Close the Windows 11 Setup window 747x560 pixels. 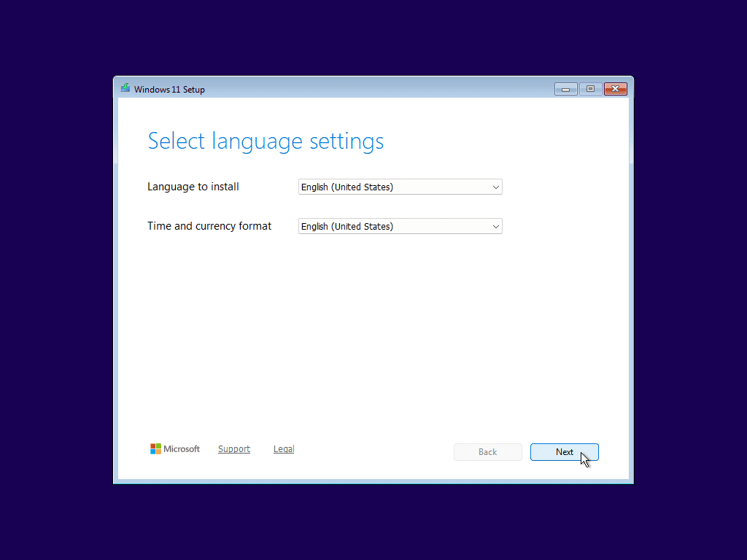point(615,89)
